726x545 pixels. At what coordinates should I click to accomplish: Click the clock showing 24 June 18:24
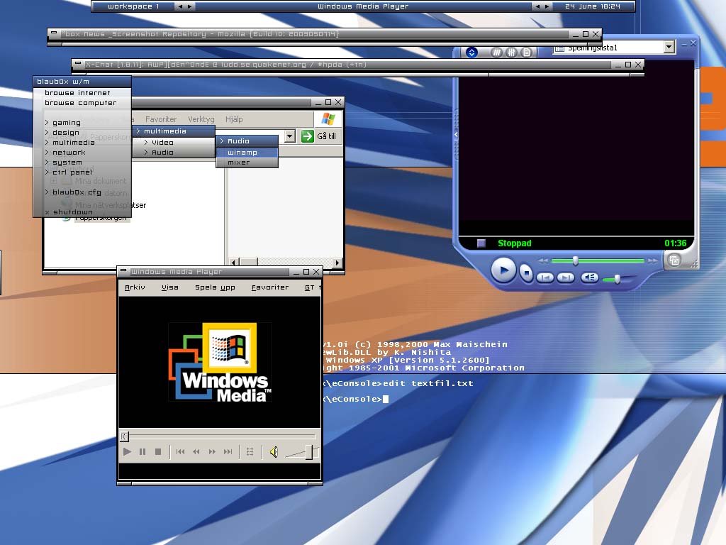tap(593, 6)
